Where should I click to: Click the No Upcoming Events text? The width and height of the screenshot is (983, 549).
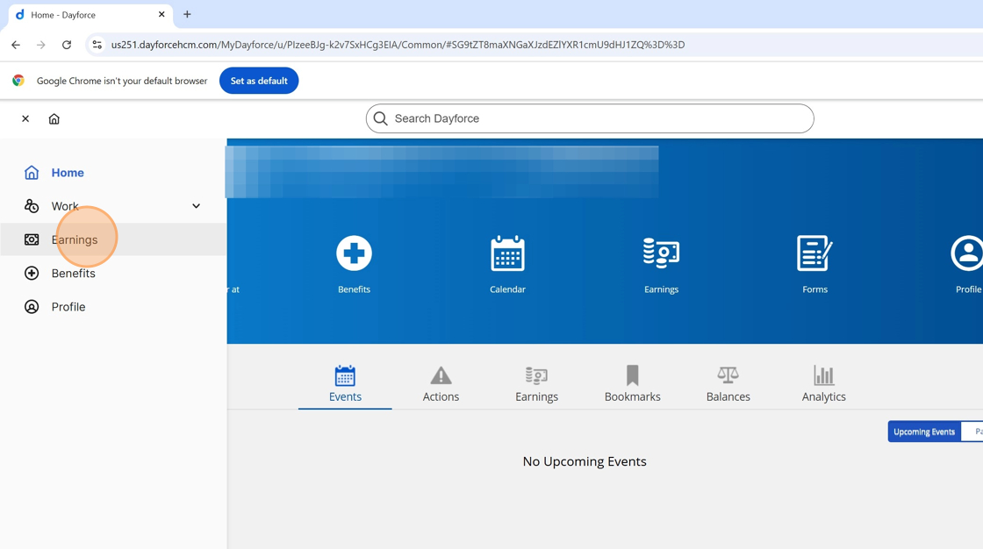[x=585, y=461]
